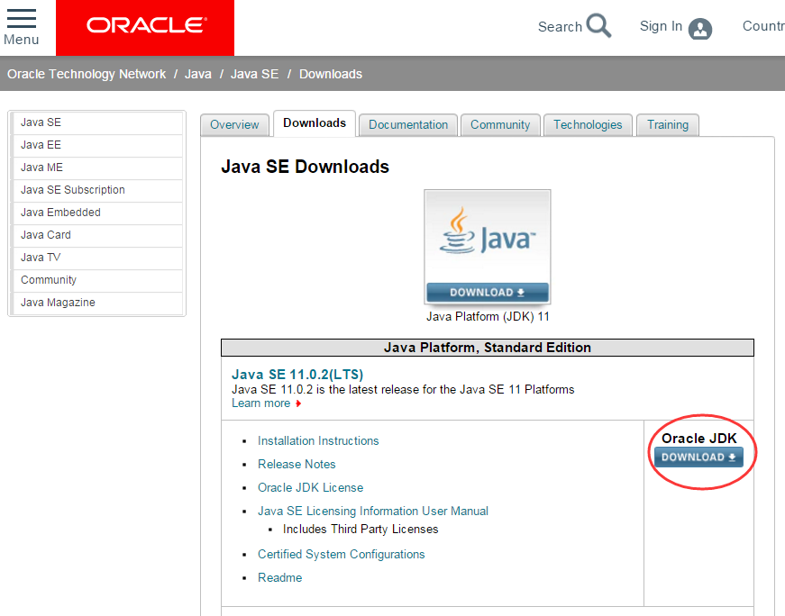785x616 pixels.
Task: Click the 'Oracle JDK' label text
Action: point(698,439)
